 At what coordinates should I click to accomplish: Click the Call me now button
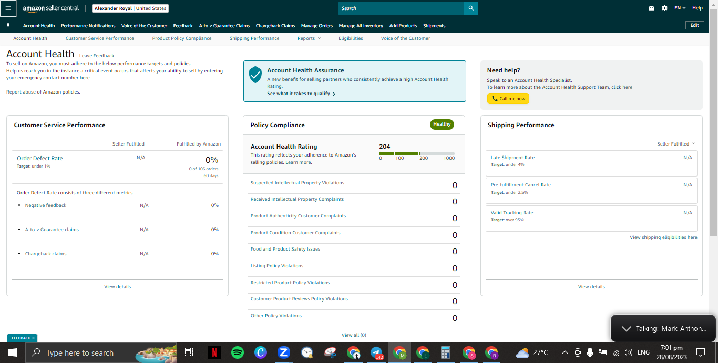click(x=508, y=99)
